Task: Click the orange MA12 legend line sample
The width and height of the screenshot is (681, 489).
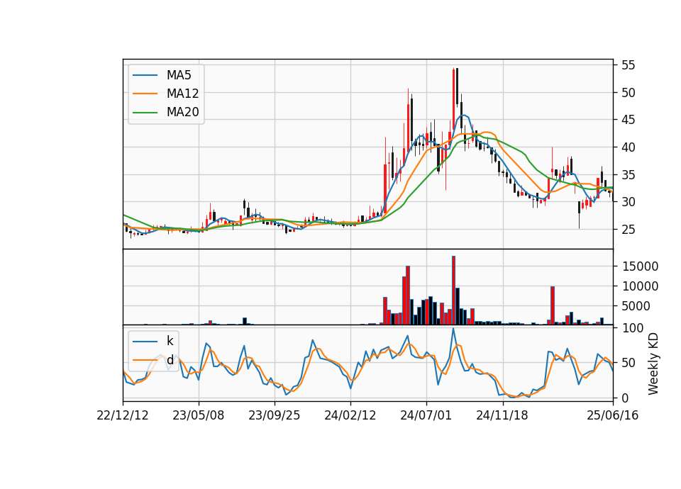Action: point(145,94)
